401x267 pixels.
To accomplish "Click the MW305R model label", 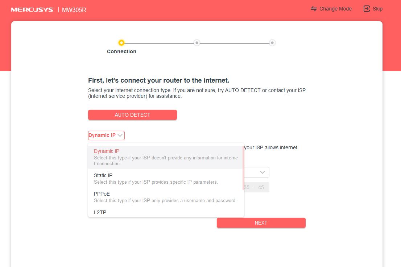I will point(74,10).
